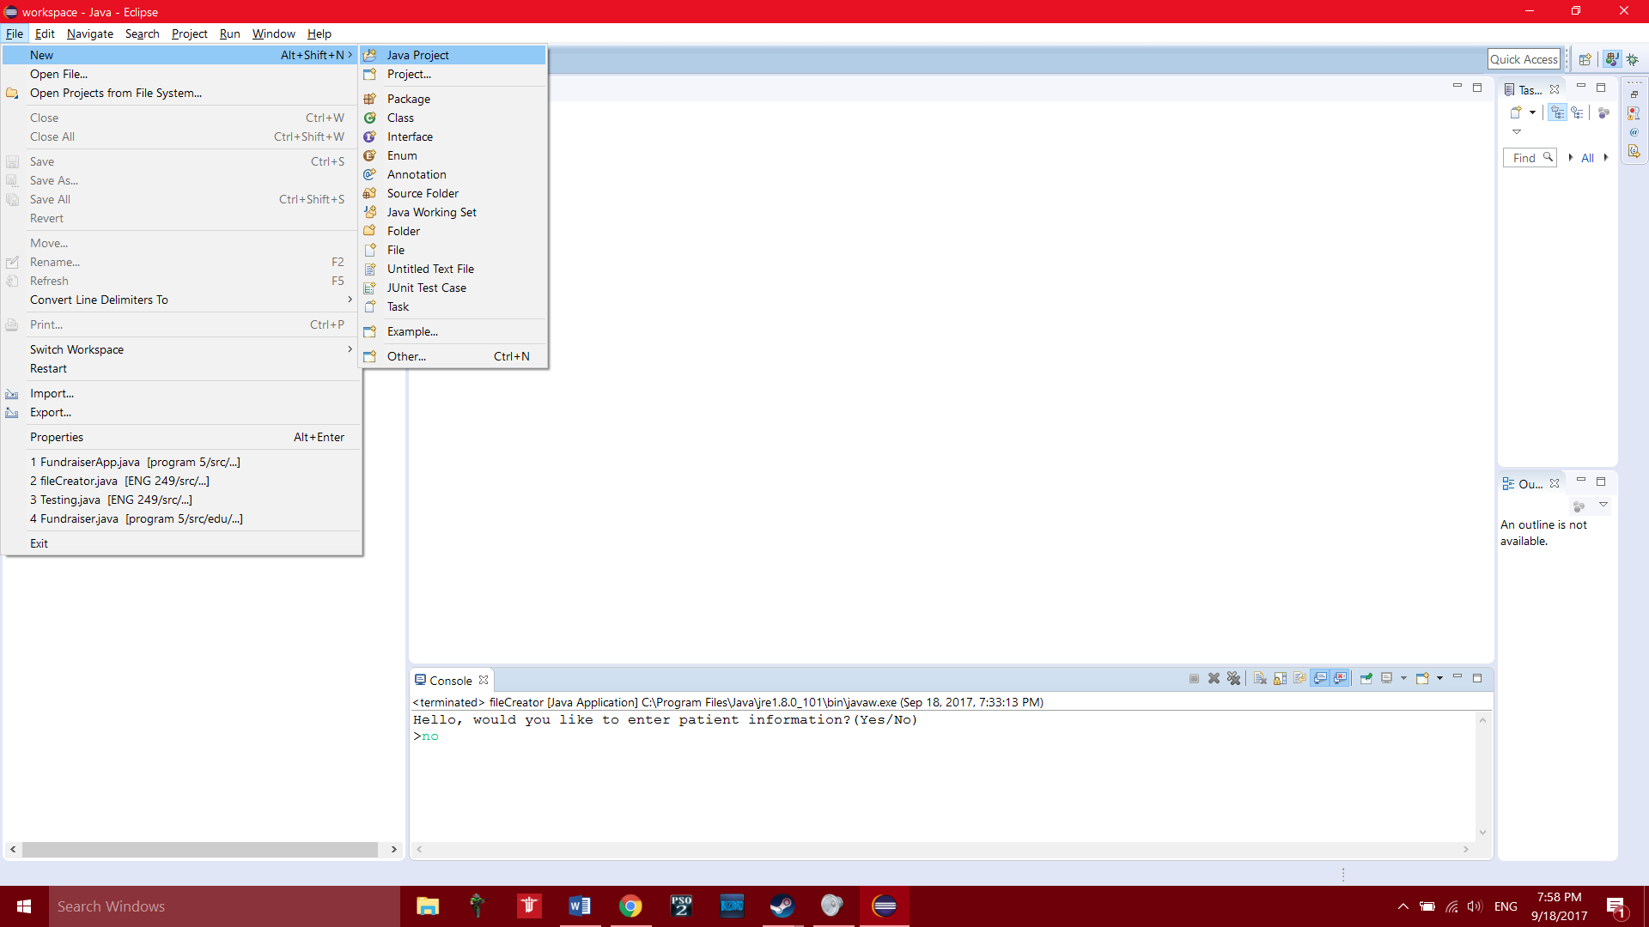Image resolution: width=1649 pixels, height=927 pixels.
Task: Open the Debug perspective icon
Action: [x=1634, y=59]
